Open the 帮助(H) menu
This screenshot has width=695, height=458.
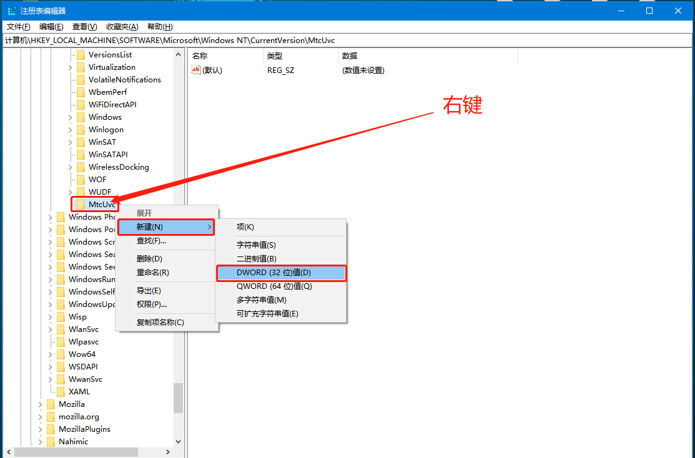coord(160,27)
